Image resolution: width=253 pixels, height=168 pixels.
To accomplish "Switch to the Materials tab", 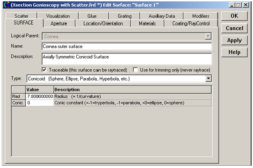I will pos(147,24).
